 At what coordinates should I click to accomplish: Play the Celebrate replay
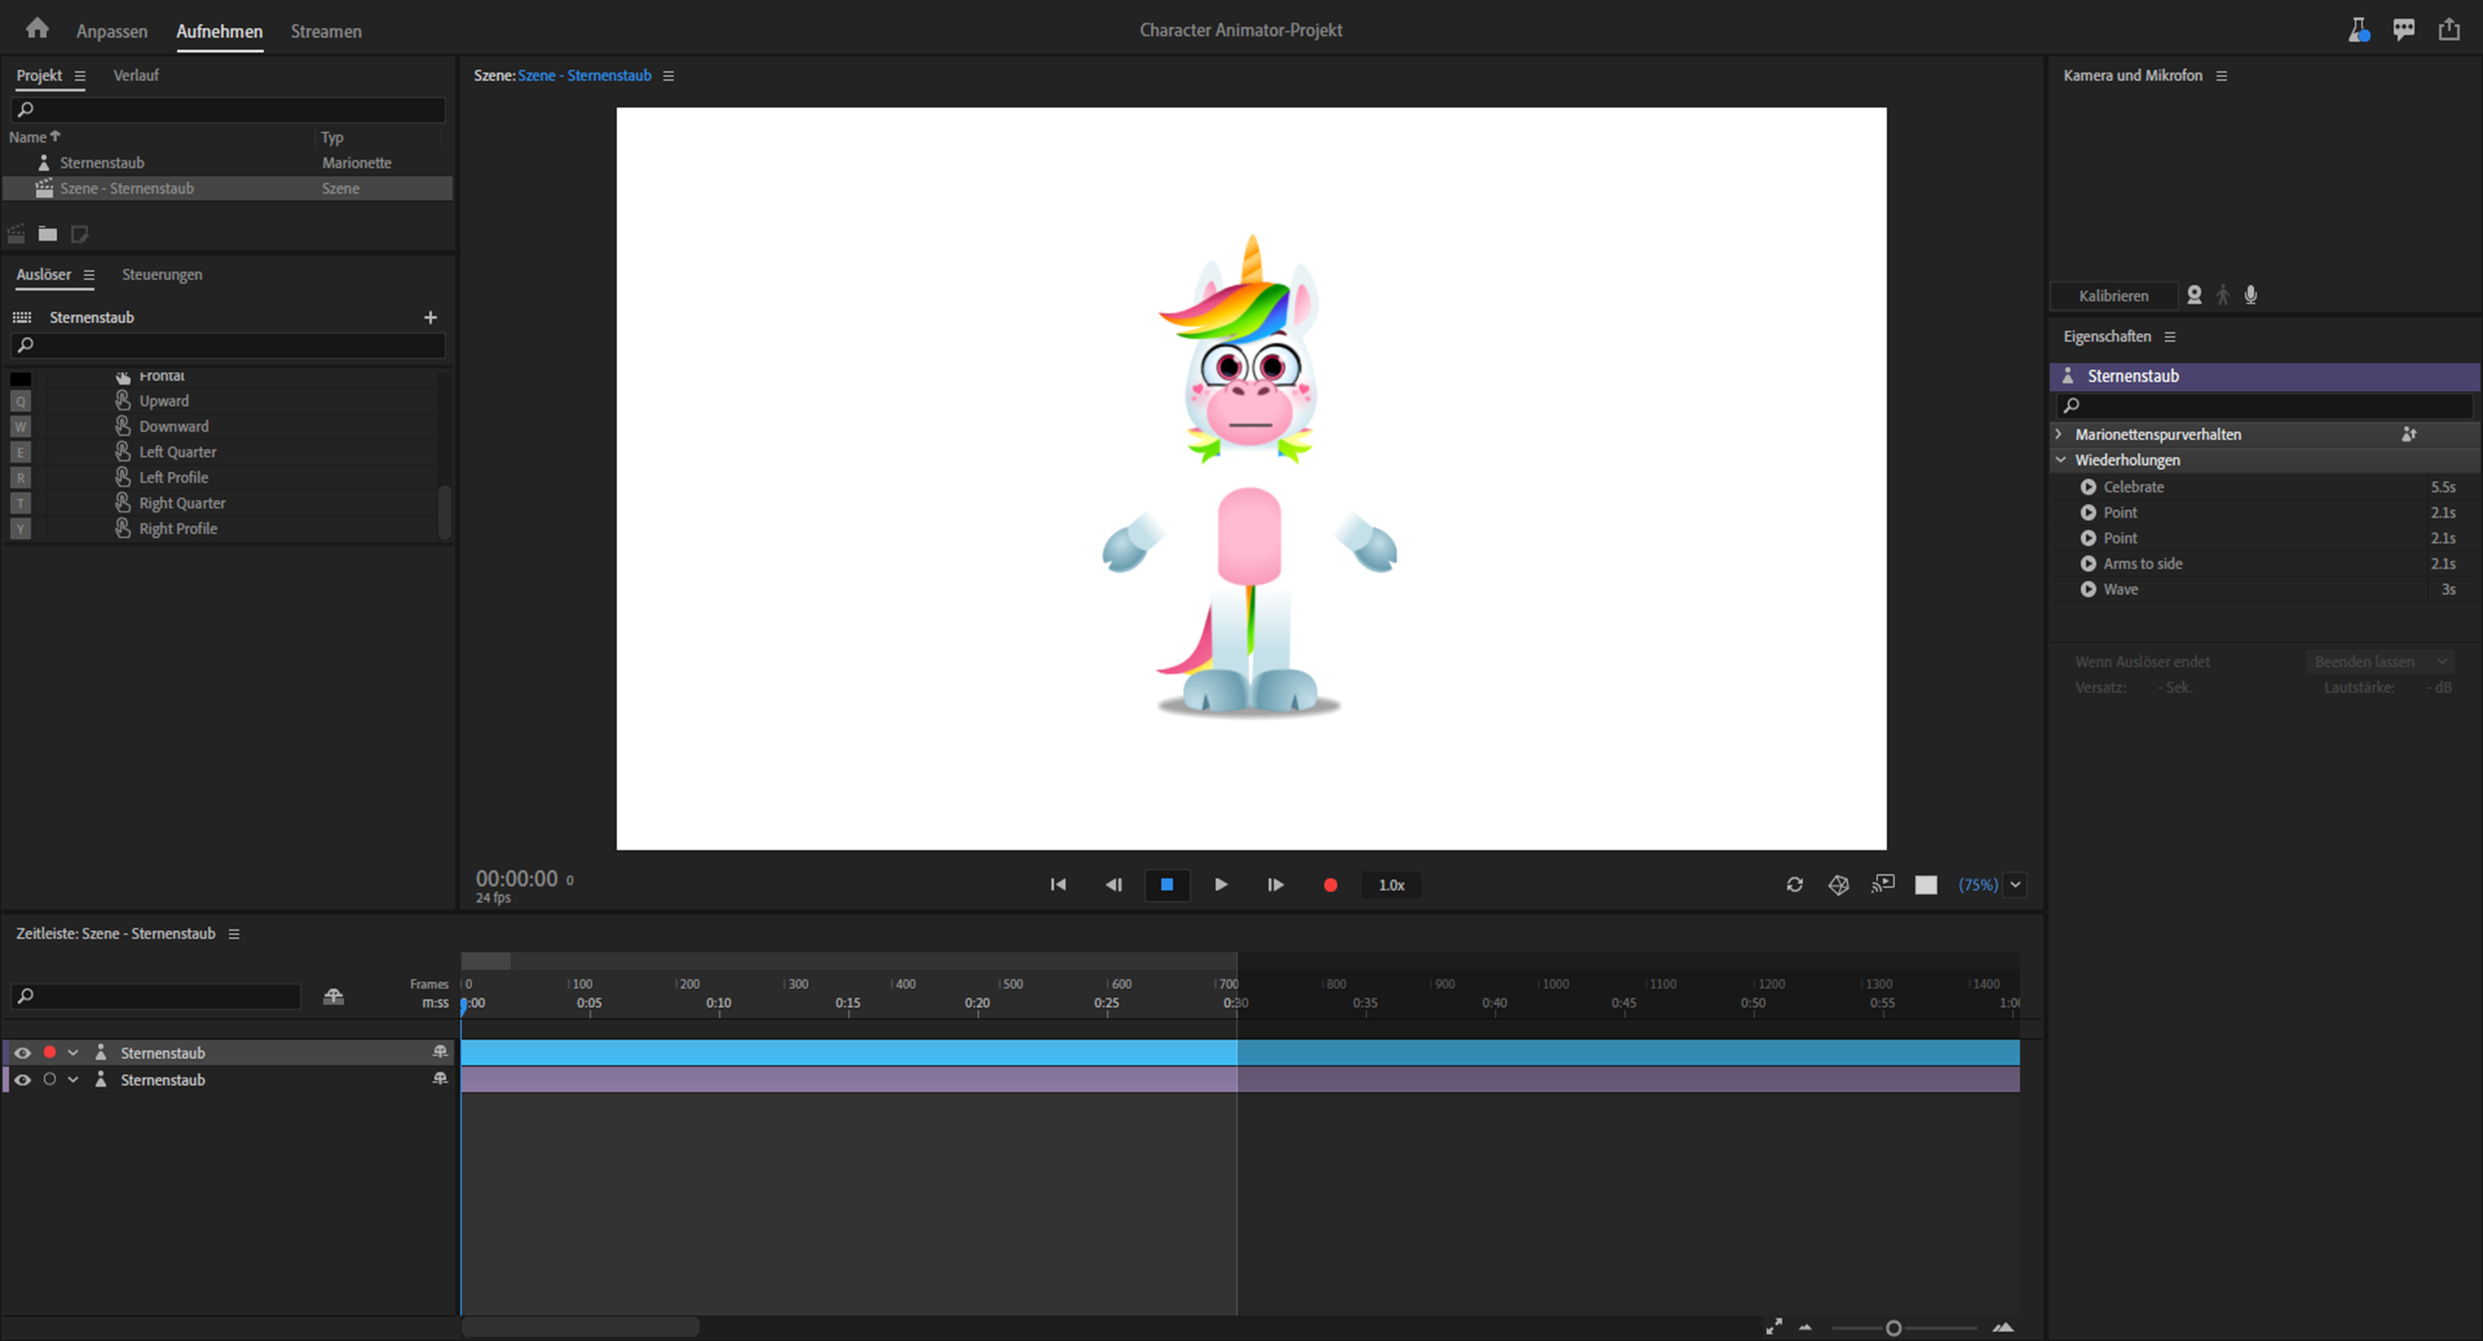[2088, 487]
